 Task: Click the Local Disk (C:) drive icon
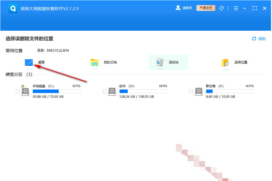[x=25, y=91]
